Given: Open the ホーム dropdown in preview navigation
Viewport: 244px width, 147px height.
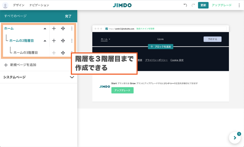Looking at the screenshot, I should [x=106, y=39].
